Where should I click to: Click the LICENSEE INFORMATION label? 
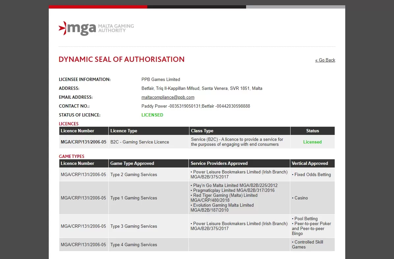(85, 79)
